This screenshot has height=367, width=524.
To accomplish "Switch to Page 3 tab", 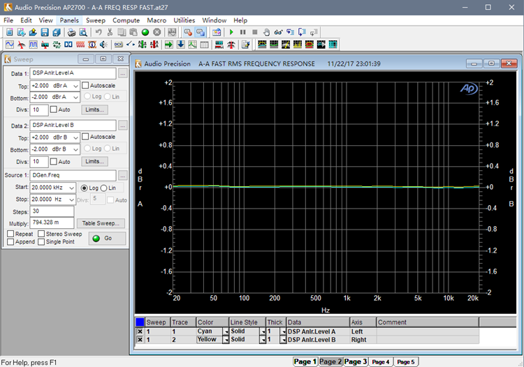I will (x=356, y=361).
